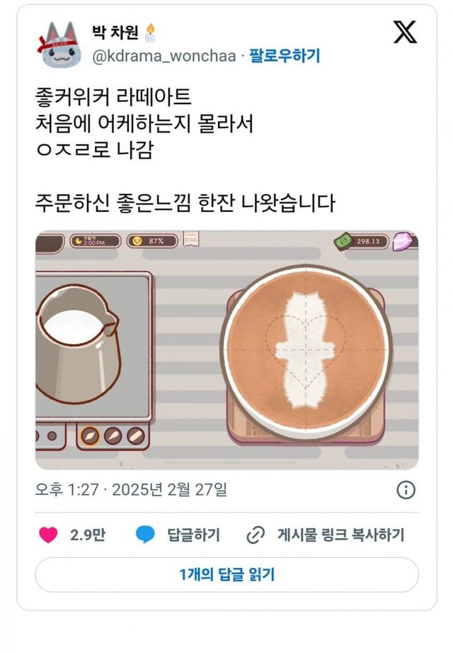
Task: Click the 팔로우하기 follow link
Action: tap(285, 55)
